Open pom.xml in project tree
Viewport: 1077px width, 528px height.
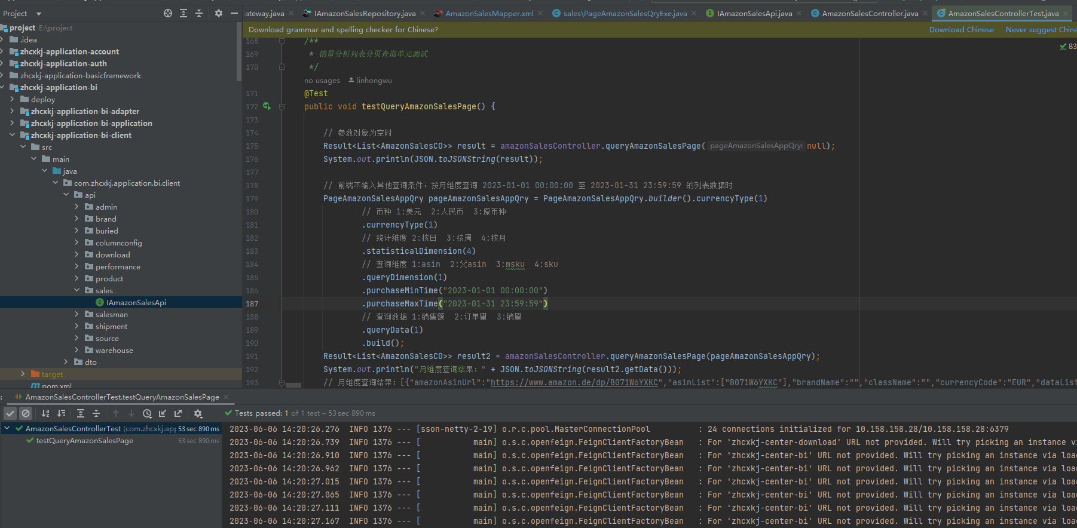tap(57, 386)
